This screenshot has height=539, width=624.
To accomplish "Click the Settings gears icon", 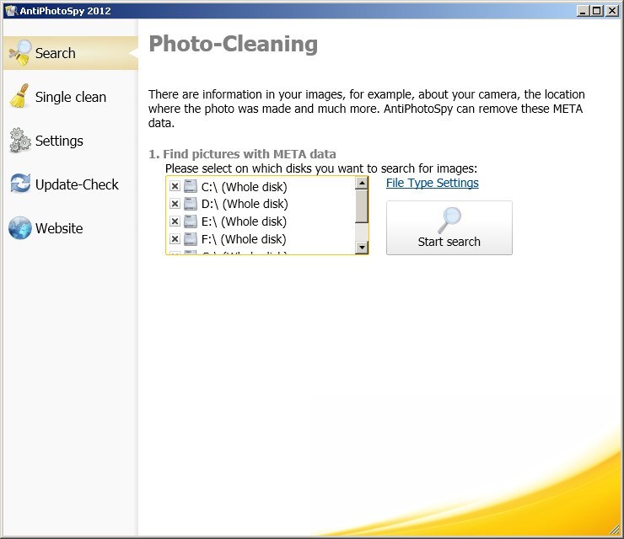I will pos(20,141).
